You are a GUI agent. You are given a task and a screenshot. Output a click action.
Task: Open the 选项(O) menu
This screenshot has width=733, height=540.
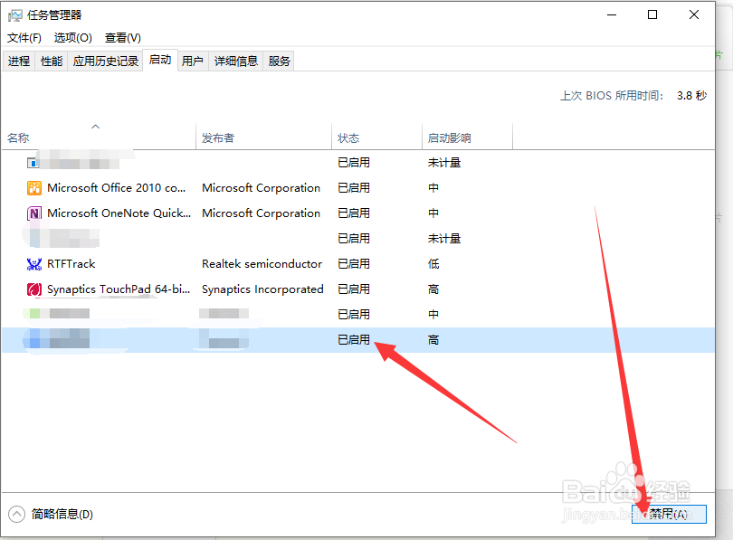click(x=71, y=37)
